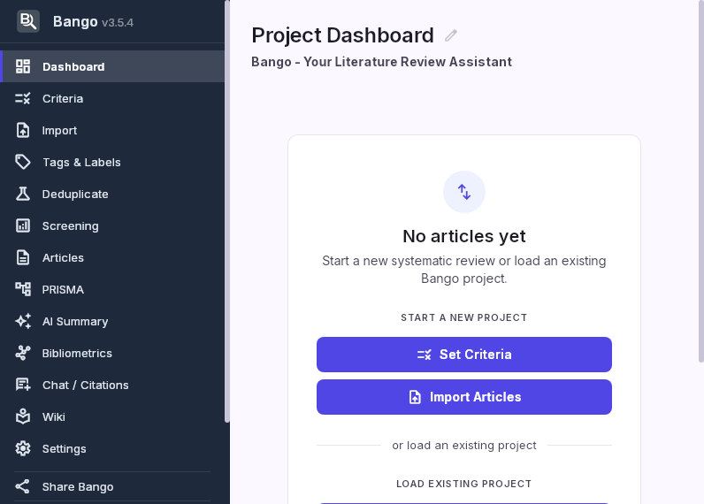
Task: Click the up-down arrows circle icon
Action: coord(464,192)
